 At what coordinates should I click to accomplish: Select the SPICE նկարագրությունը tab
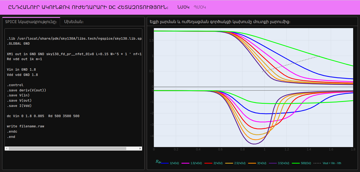click(31, 22)
